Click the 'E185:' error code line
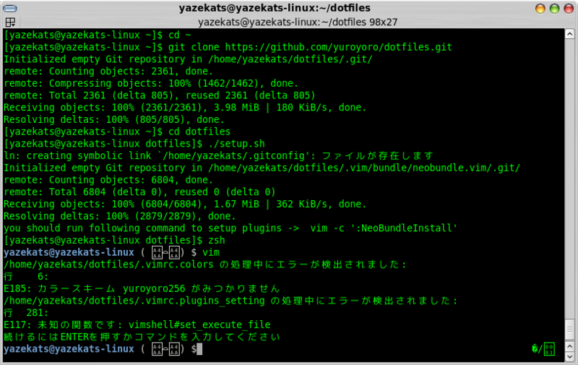This screenshot has width=578, height=365. [x=142, y=288]
